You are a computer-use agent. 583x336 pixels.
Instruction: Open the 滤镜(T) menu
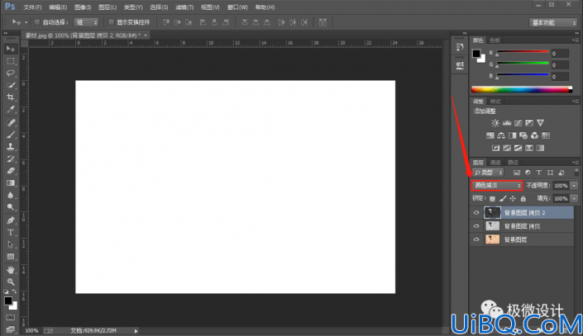[184, 7]
